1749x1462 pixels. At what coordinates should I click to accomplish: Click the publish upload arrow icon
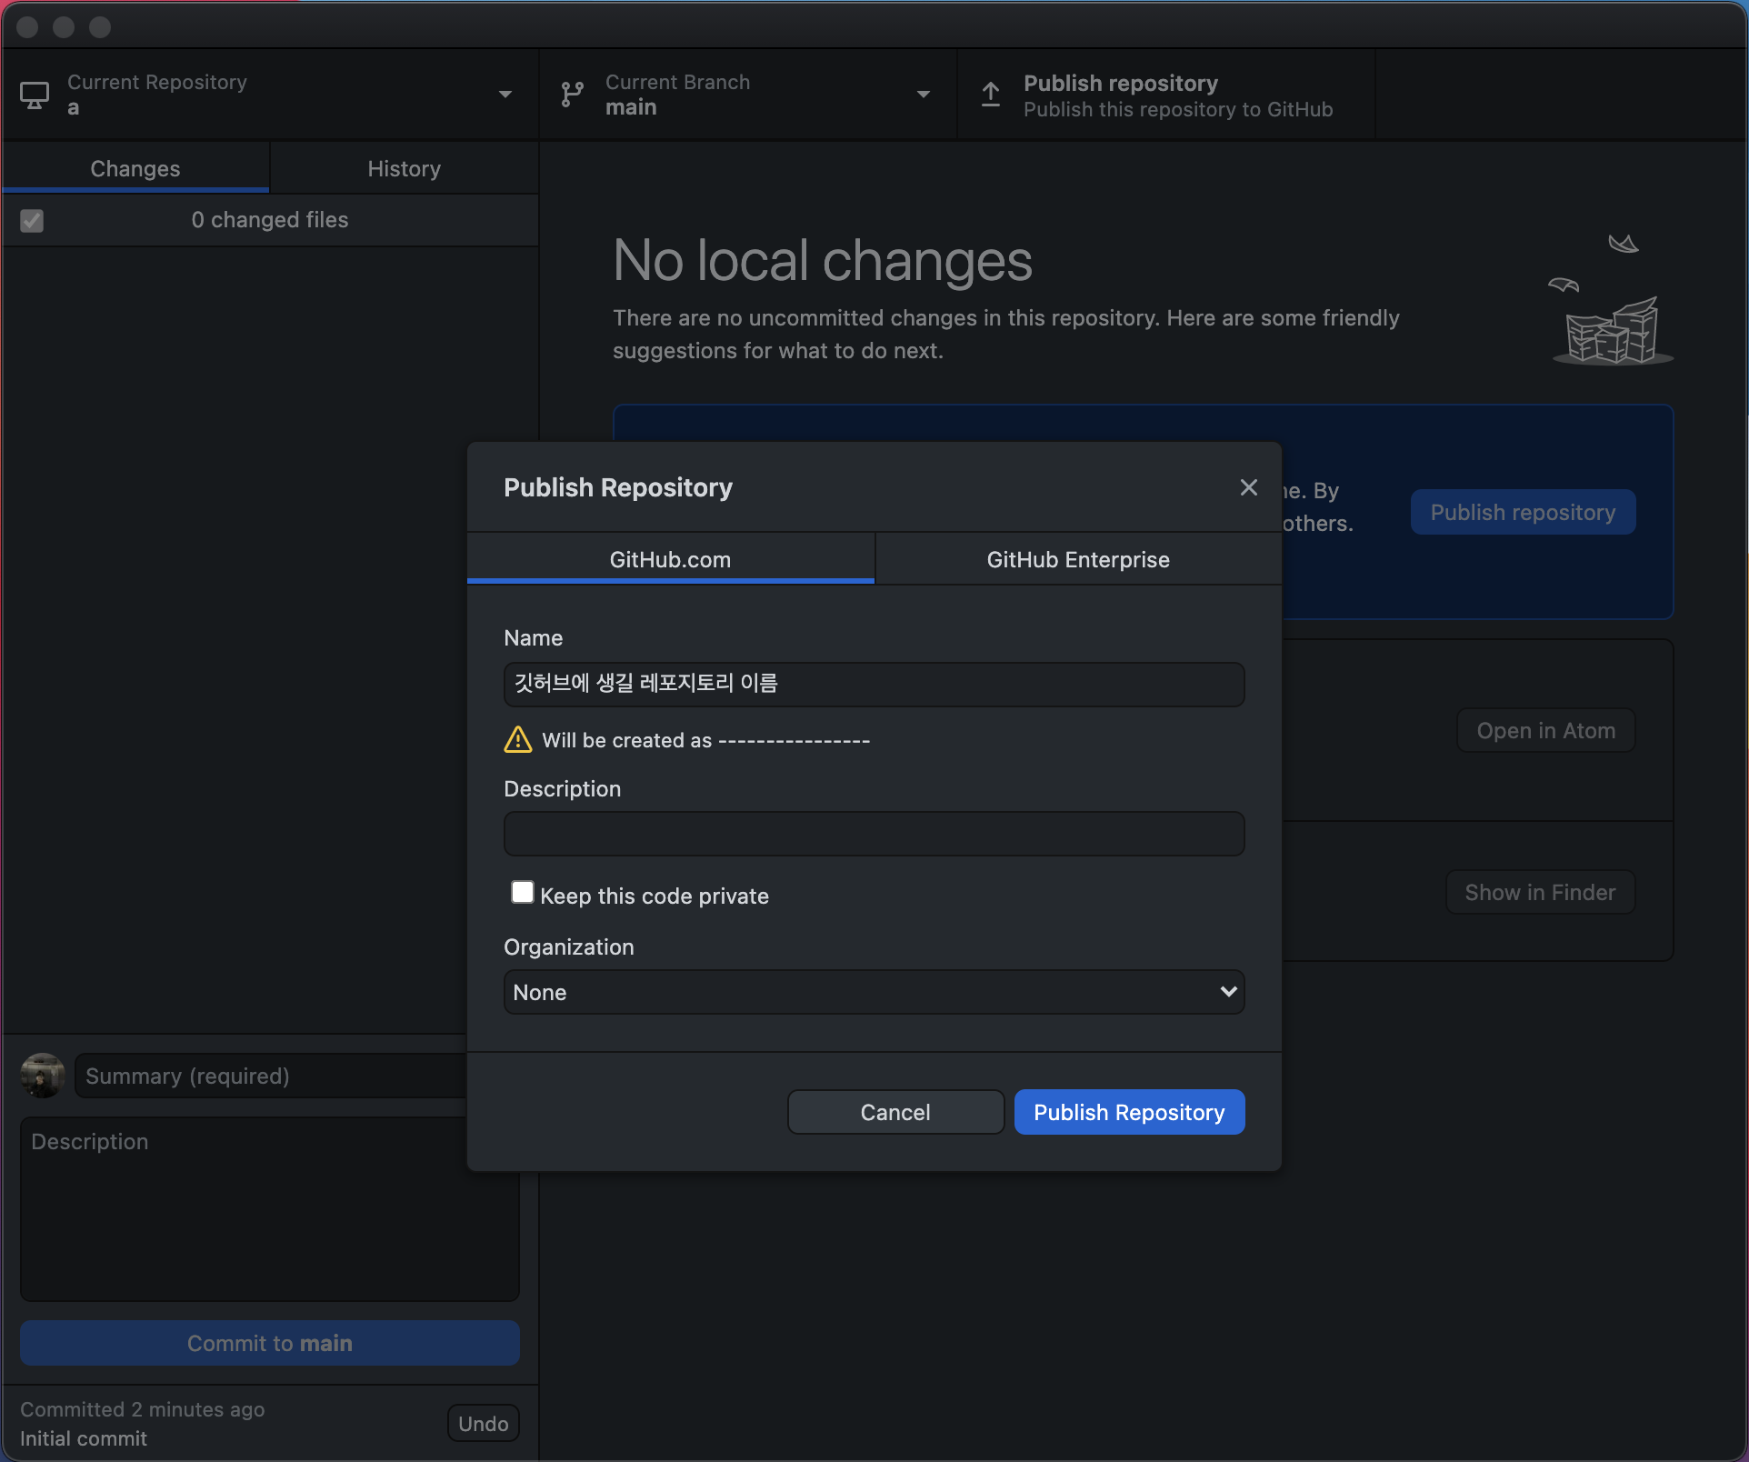tap(991, 95)
